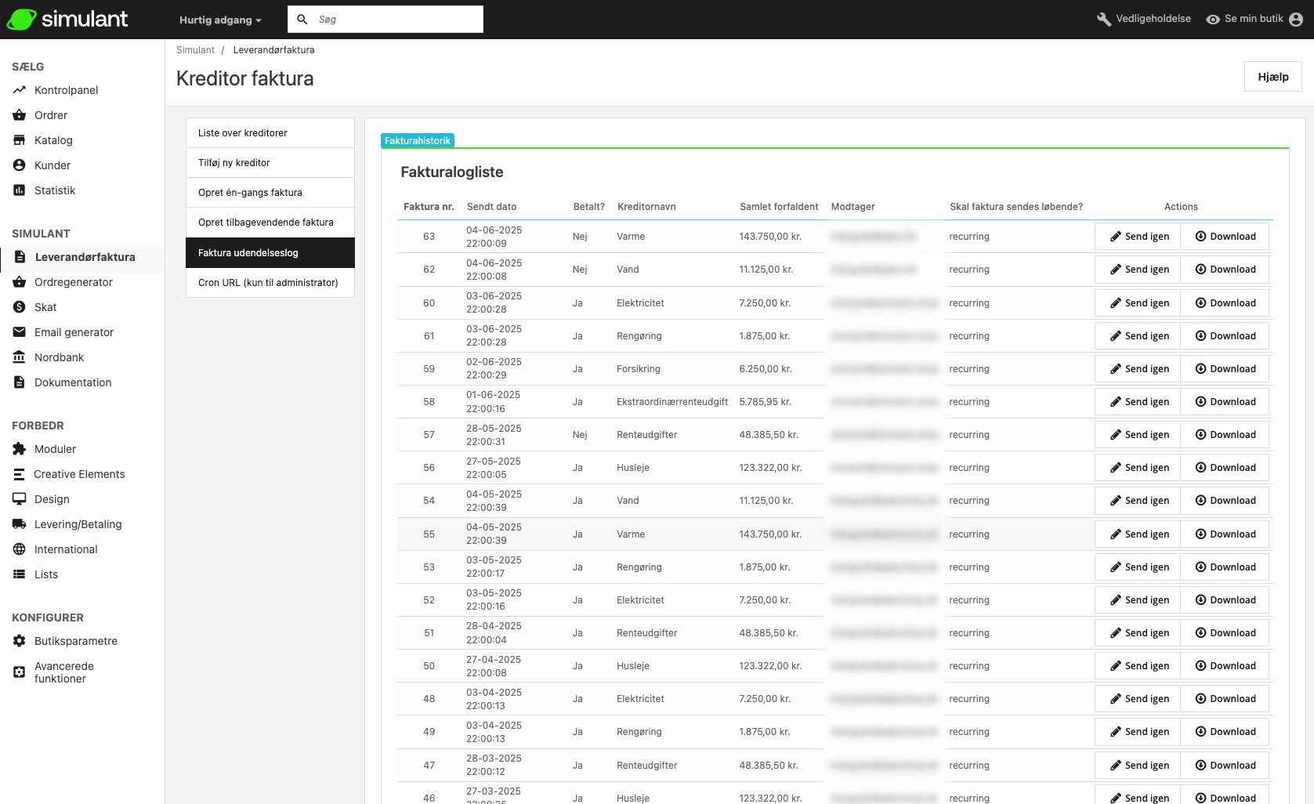1314x804 pixels.
Task: Click the Simulant logo icon
Action: tap(21, 20)
